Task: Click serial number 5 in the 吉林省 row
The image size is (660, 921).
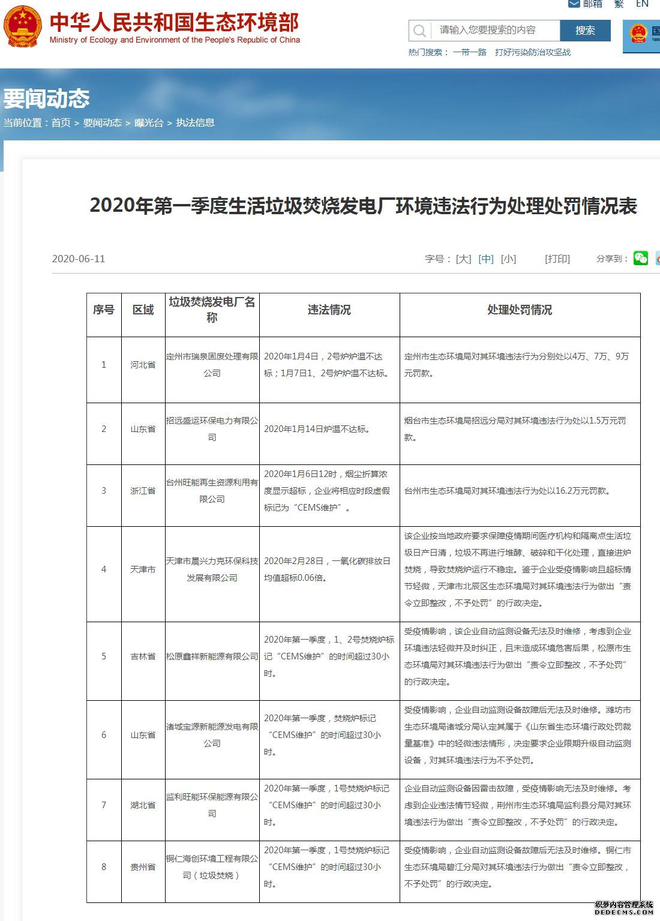Action: [104, 656]
